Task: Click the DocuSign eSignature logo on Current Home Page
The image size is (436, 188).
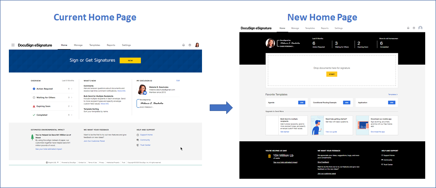Action: pyautogui.click(x=35, y=45)
